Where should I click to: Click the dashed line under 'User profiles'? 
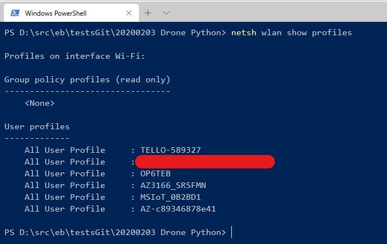(37, 138)
